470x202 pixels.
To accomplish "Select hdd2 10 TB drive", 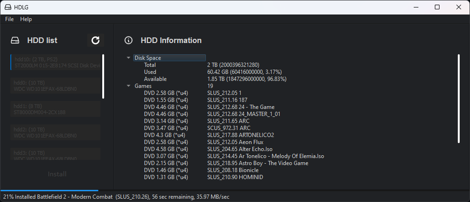I will click(55, 132).
